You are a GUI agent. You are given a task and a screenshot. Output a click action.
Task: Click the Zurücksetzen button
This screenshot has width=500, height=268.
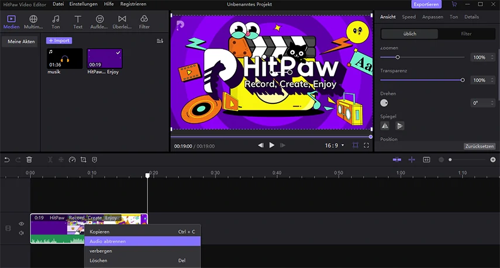(480, 146)
